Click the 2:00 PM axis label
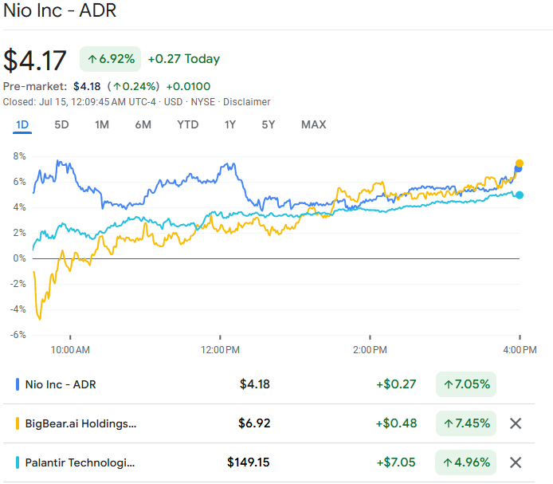The width and height of the screenshot is (553, 484). pos(370,350)
